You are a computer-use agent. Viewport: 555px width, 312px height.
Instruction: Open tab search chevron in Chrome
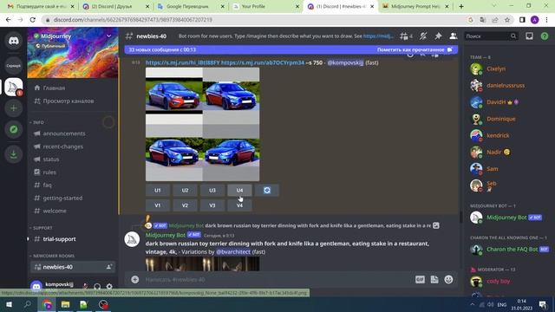493,6
